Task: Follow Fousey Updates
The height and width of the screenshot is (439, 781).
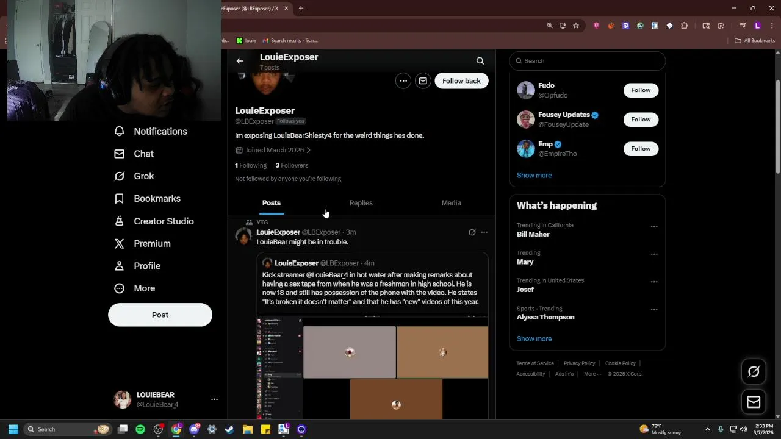Action: [641, 120]
